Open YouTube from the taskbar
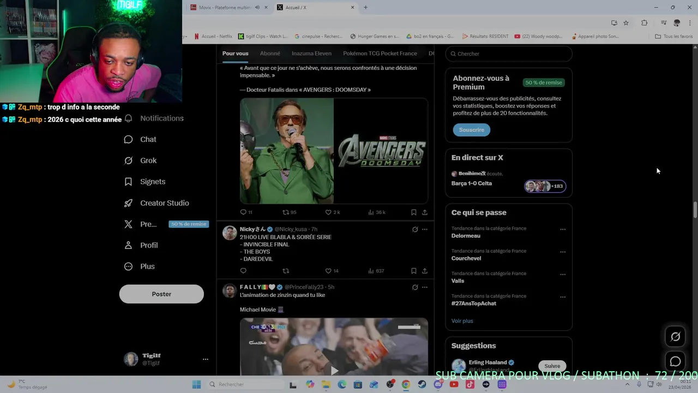The image size is (698, 393). pyautogui.click(x=454, y=384)
